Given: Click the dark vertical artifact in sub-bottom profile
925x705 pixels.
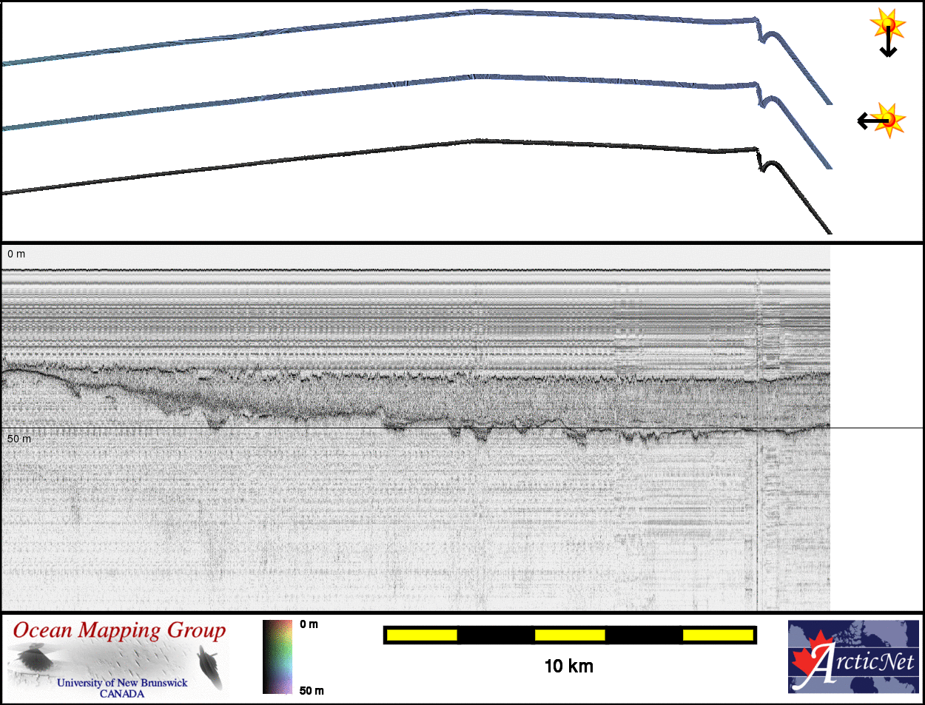Looking at the screenshot, I should point(758,518).
